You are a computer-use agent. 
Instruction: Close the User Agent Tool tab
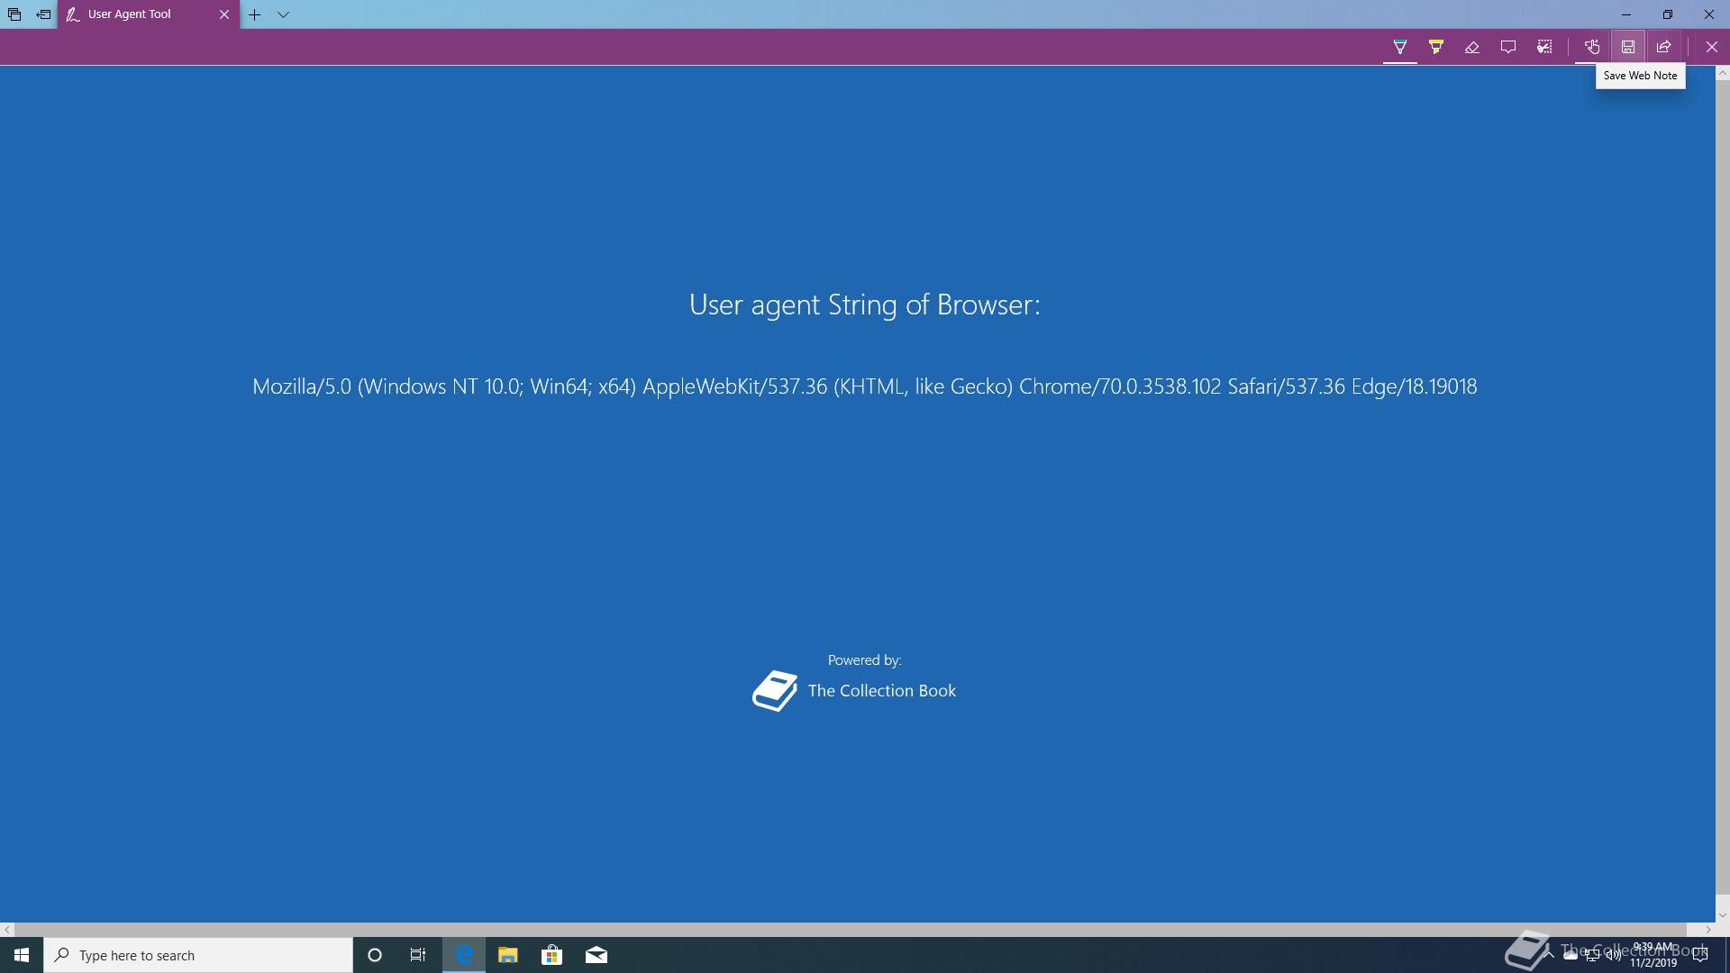click(224, 14)
